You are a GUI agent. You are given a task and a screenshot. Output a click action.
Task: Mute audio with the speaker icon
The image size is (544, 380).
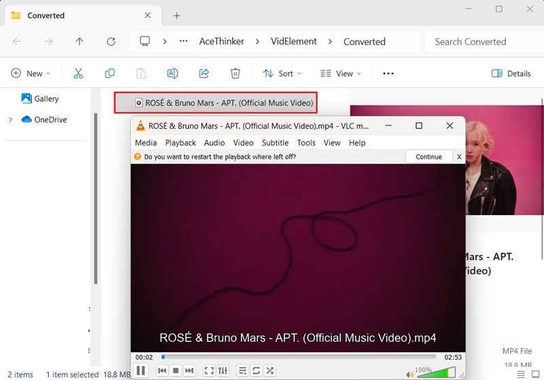click(410, 375)
